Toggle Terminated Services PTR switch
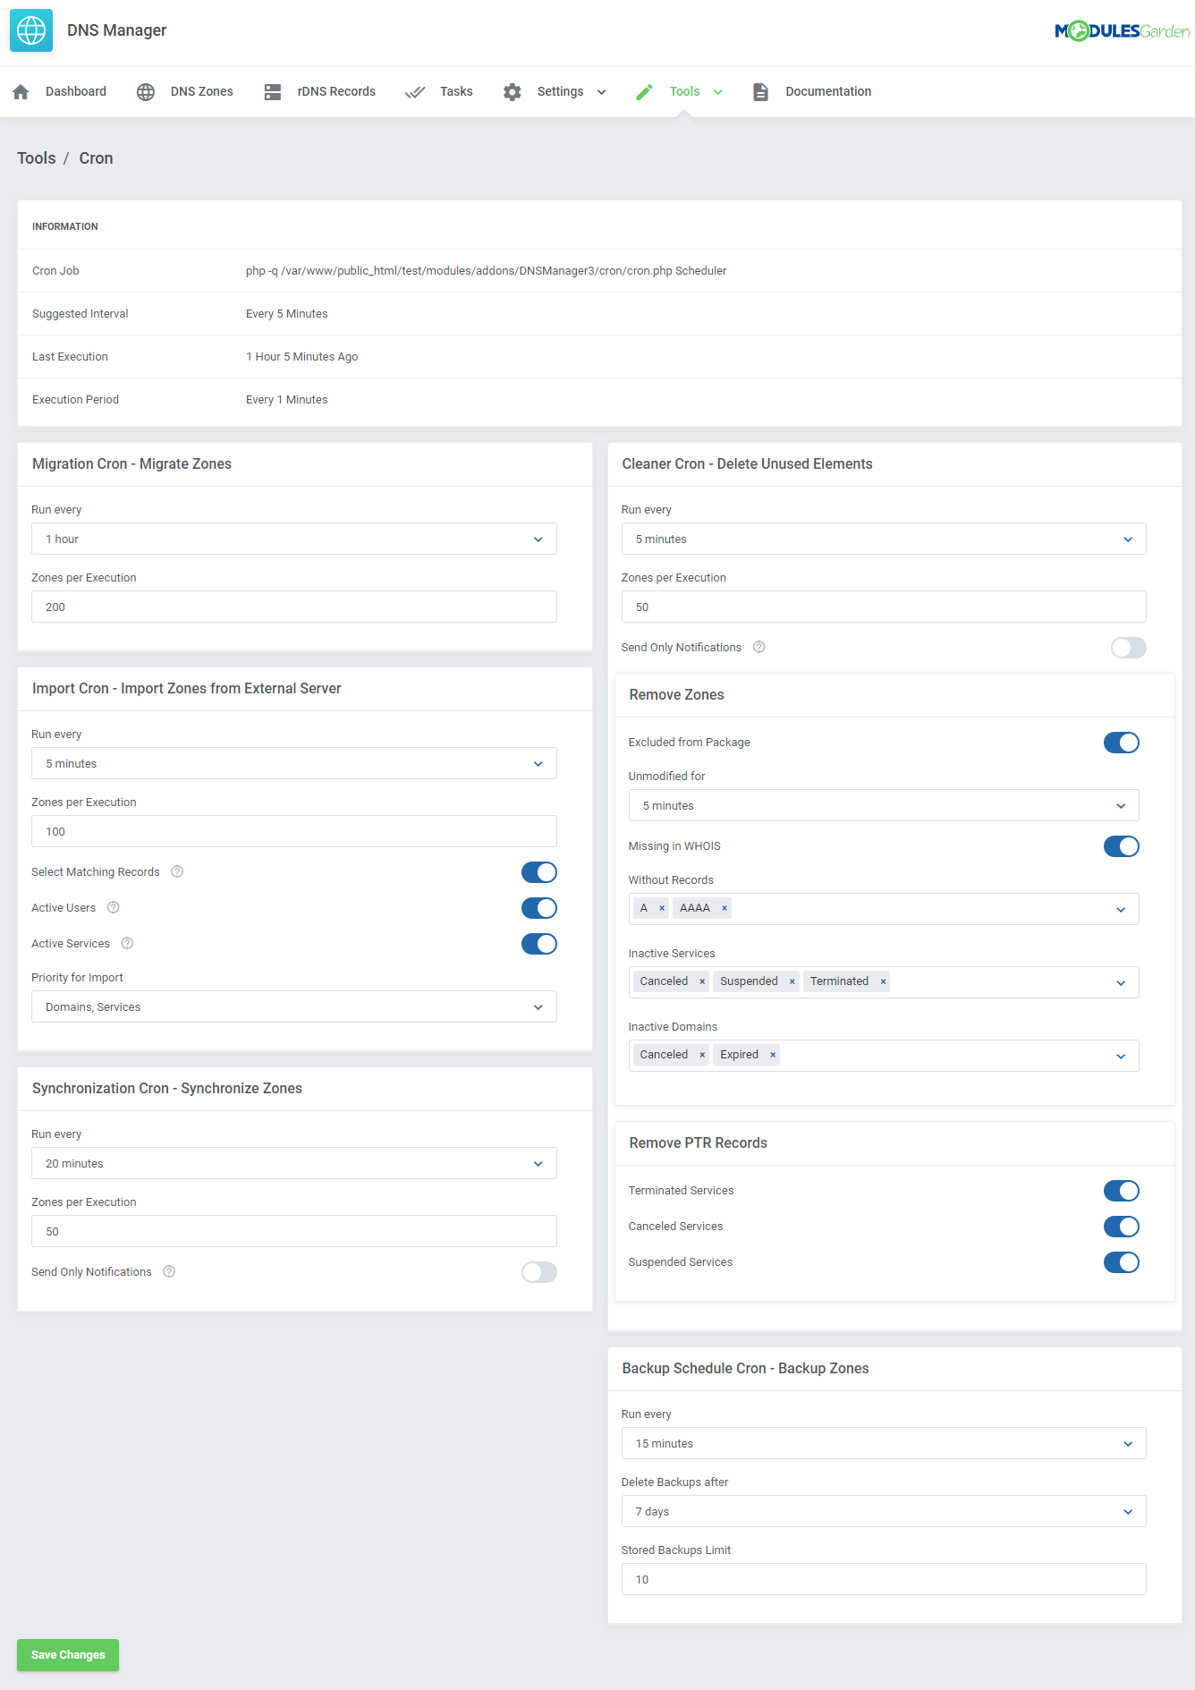This screenshot has width=1195, height=1690. point(1122,1191)
